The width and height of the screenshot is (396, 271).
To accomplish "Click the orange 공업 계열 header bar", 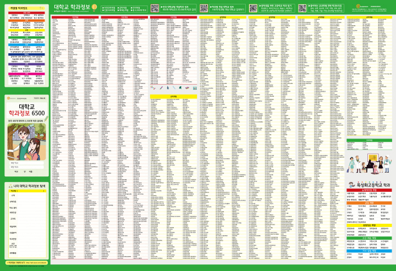I will pos(369,203).
